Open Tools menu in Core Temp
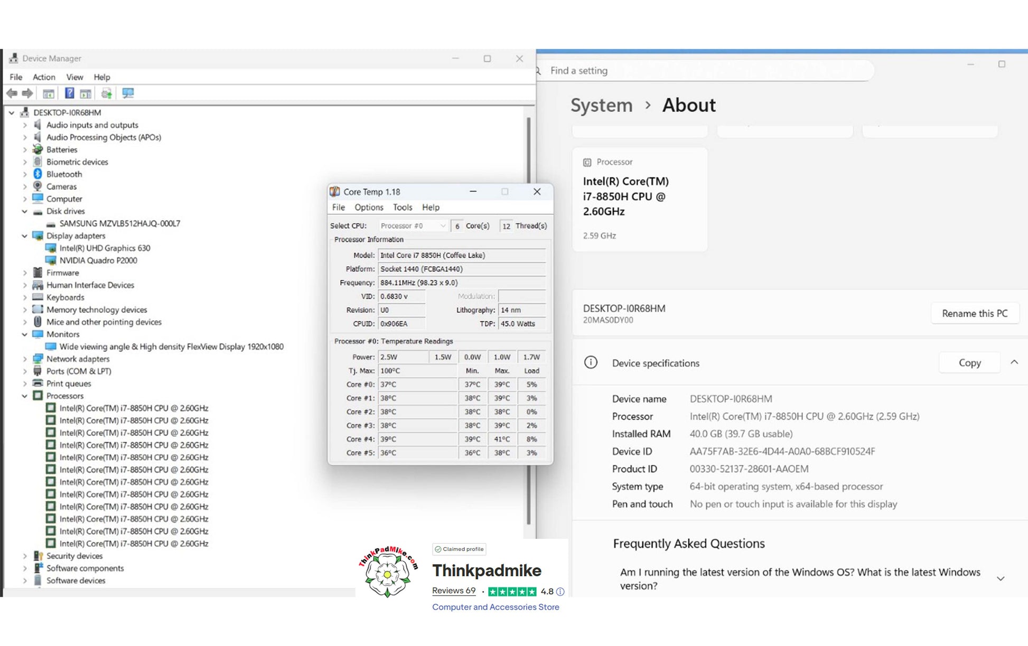 click(x=402, y=208)
